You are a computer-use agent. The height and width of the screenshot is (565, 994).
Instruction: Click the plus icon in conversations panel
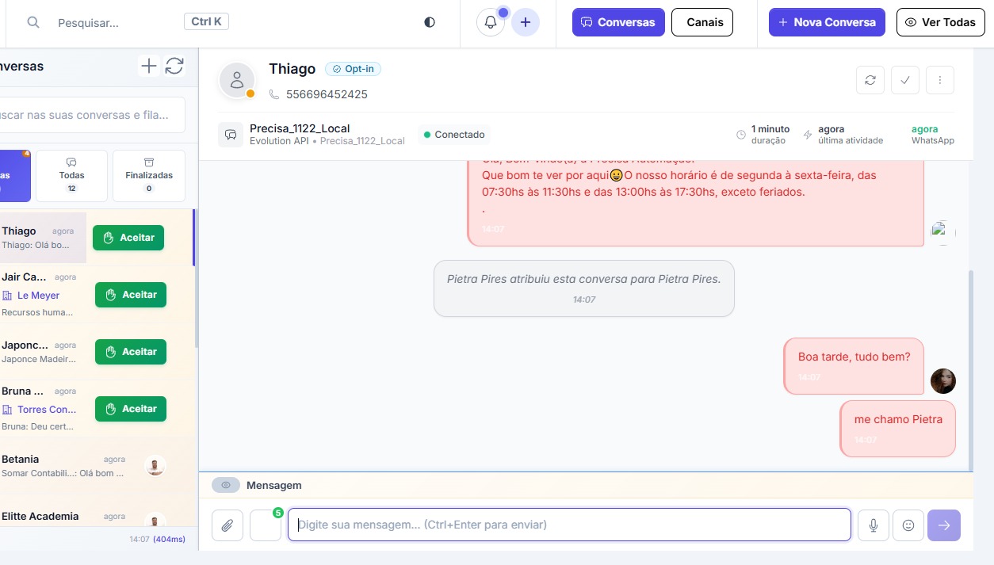click(148, 67)
